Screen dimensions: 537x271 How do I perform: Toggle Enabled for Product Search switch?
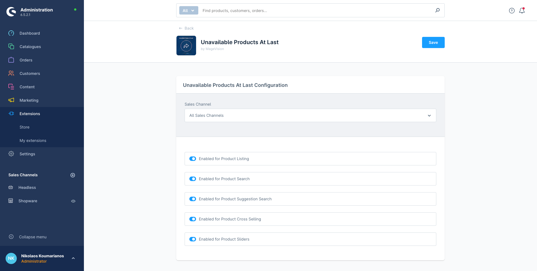[193, 179]
